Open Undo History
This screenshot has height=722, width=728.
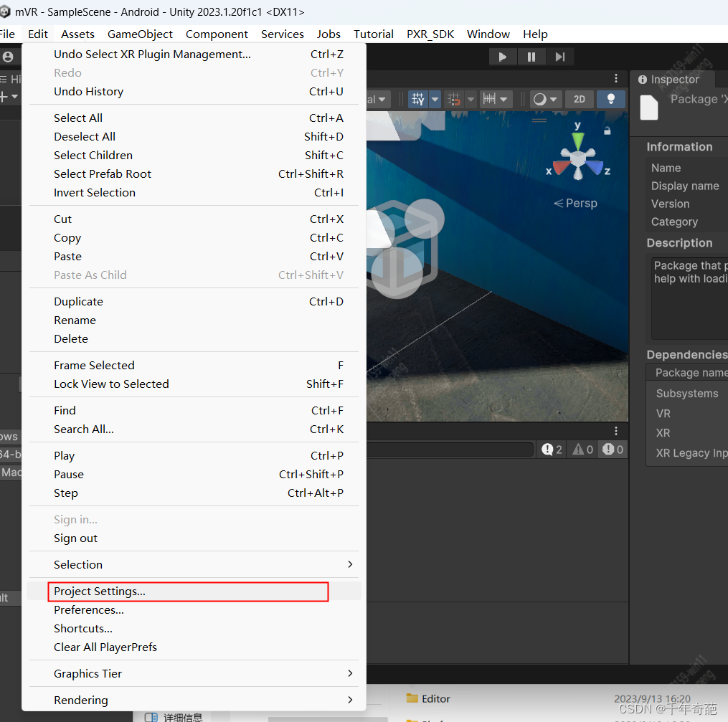tap(194, 91)
